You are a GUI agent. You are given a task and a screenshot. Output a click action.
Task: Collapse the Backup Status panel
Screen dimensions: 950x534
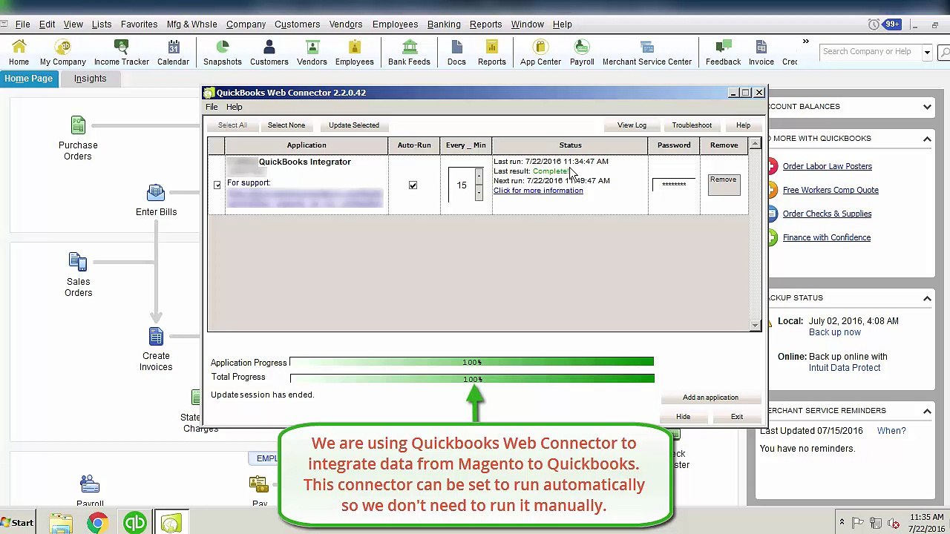pos(927,298)
